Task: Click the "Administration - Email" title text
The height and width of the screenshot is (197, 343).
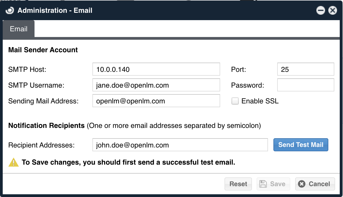Action: (x=55, y=11)
